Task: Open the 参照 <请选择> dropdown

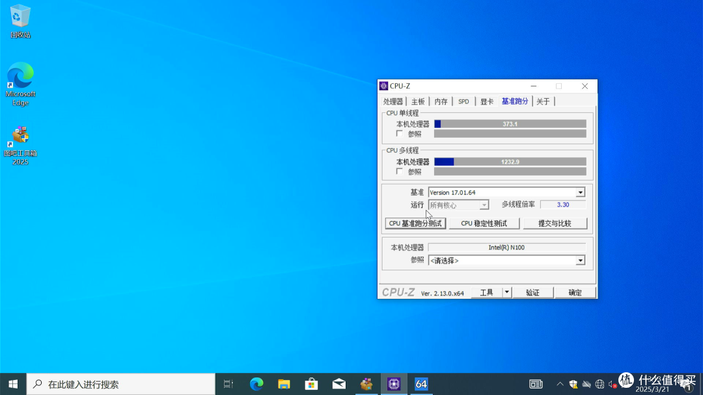Action: 506,261
